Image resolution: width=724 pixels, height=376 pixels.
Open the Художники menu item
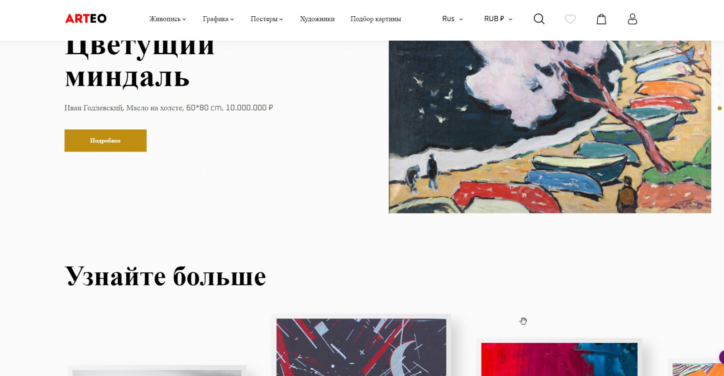317,19
